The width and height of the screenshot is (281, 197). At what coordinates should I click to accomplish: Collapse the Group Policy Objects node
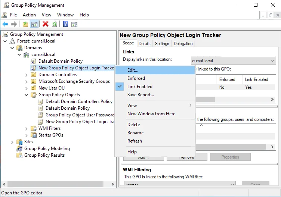point(26,95)
